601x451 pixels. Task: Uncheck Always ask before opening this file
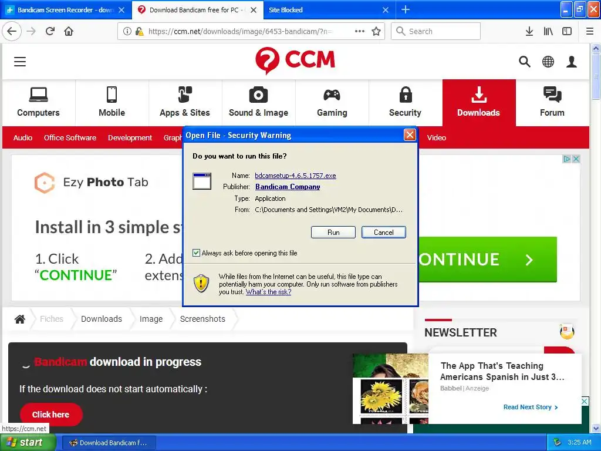click(196, 253)
